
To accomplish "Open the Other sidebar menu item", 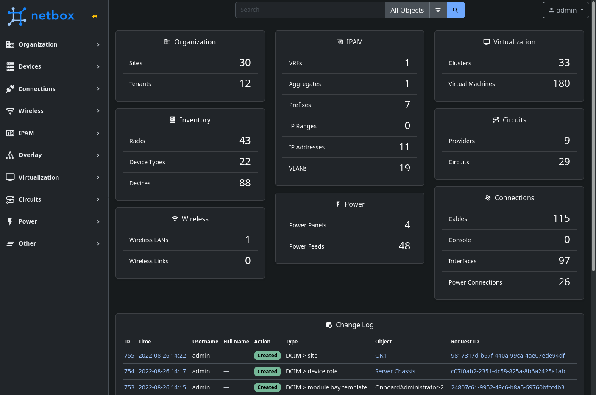I will click(x=27, y=243).
